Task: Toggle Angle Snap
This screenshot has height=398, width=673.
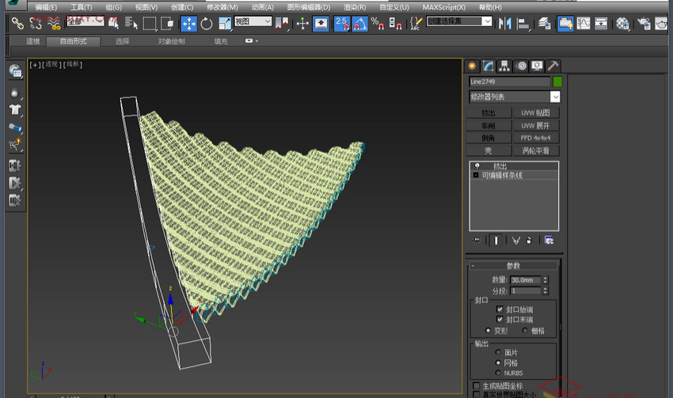Action: (x=359, y=23)
